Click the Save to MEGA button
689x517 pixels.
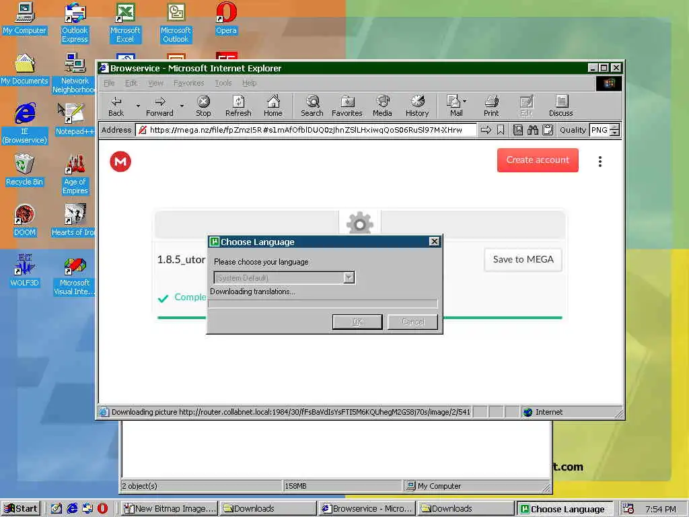(x=523, y=259)
